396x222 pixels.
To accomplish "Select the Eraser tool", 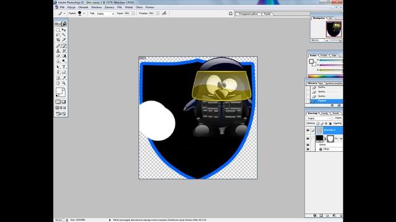I will click(58, 56).
